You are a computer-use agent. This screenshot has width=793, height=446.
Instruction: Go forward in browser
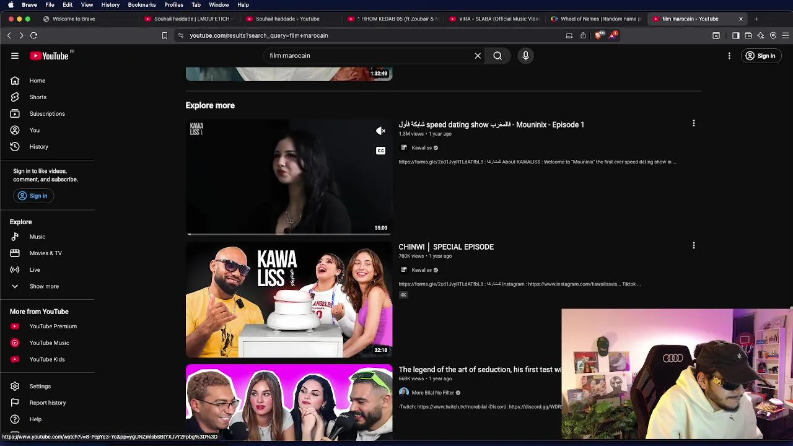[x=21, y=35]
